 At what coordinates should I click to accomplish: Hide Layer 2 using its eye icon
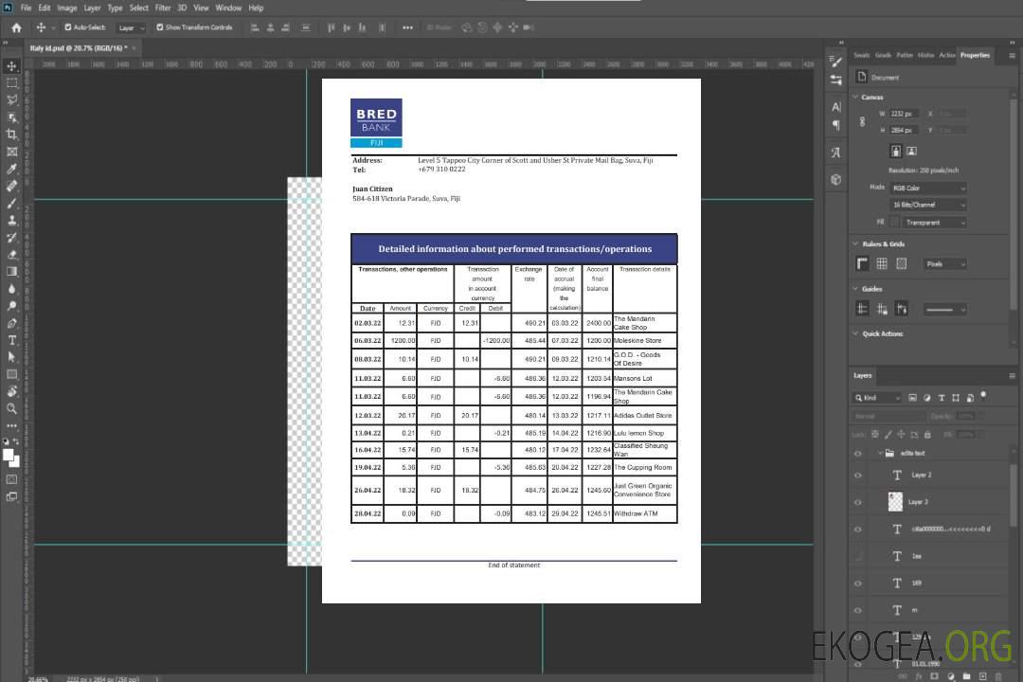[x=858, y=476]
